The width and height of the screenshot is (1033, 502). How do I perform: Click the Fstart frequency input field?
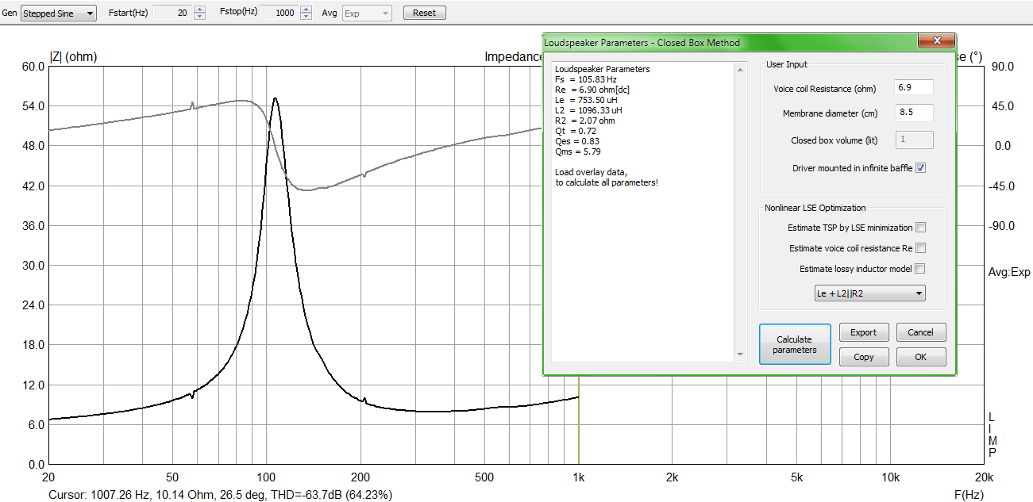172,13
